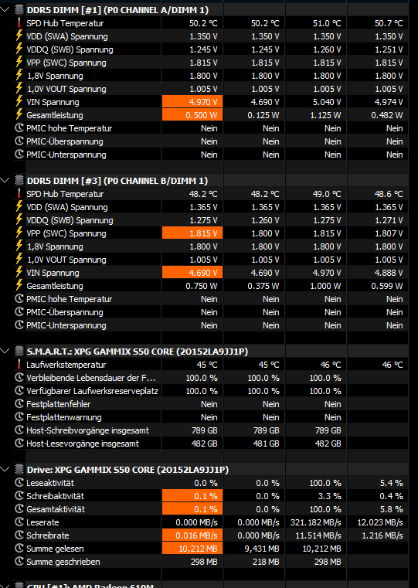Image resolution: width=418 pixels, height=588 pixels.
Task: Click lightning icon of DIMM #3 VDD (SWA) Spannung
Action: tap(19, 206)
